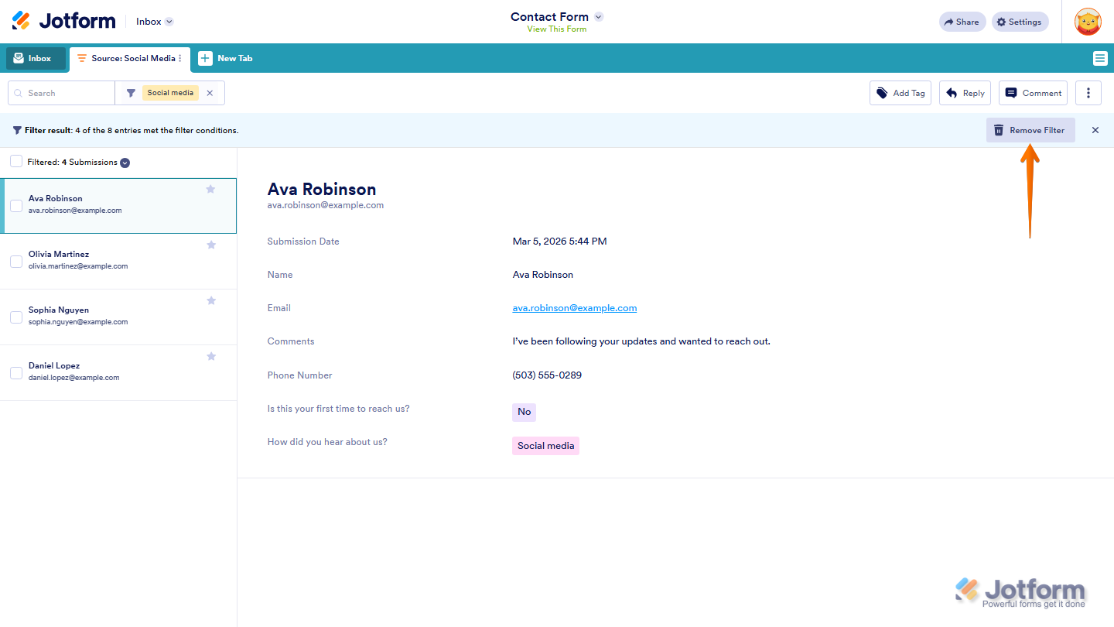Select all submissions via the Filtered checkbox
The width and height of the screenshot is (1114, 627).
click(x=16, y=162)
